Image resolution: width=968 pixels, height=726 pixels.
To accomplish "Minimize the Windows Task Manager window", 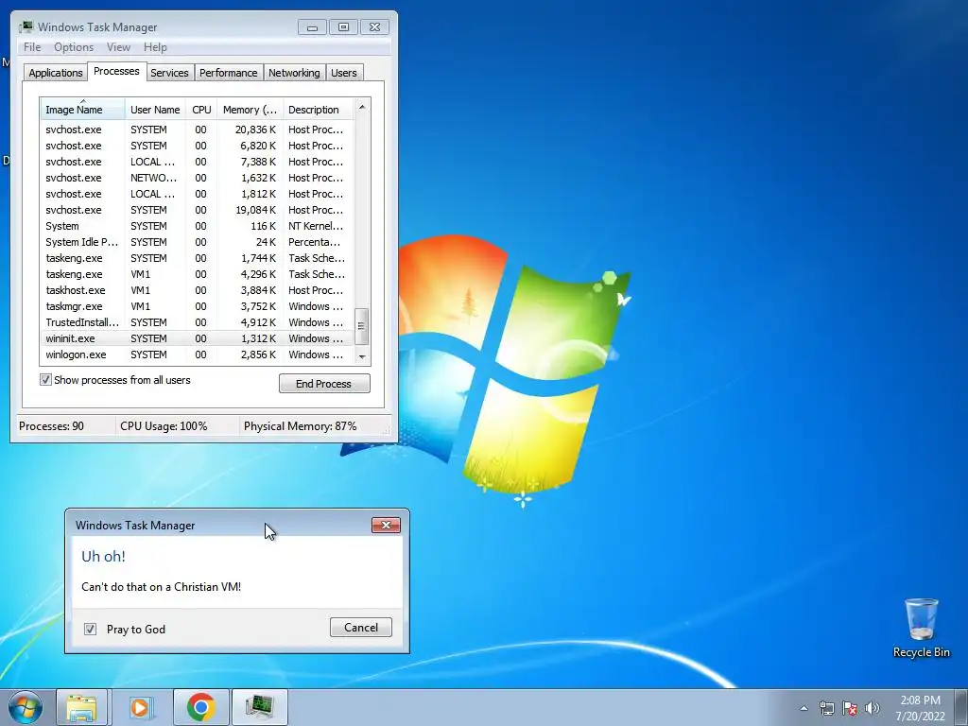I will 312,27.
